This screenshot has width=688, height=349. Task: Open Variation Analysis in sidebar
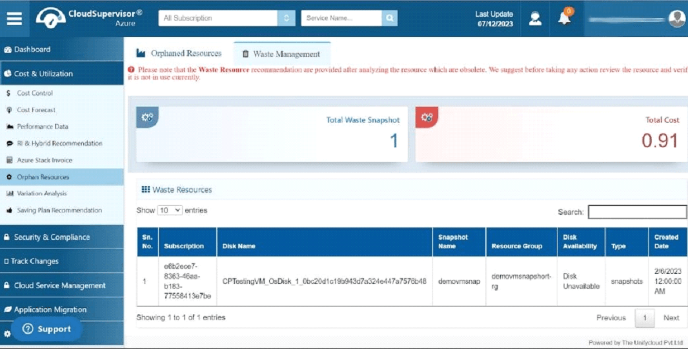pyautogui.click(x=62, y=193)
